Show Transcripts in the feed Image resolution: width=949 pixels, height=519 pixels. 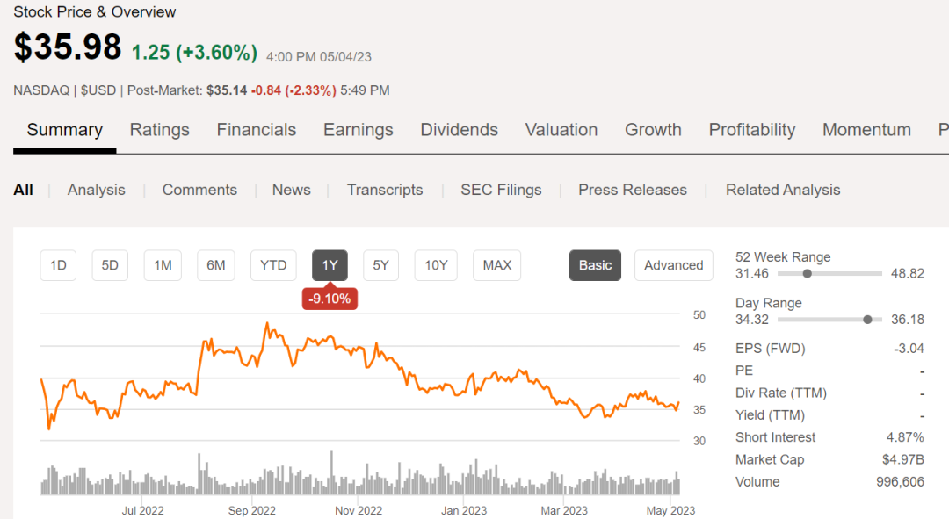[385, 190]
